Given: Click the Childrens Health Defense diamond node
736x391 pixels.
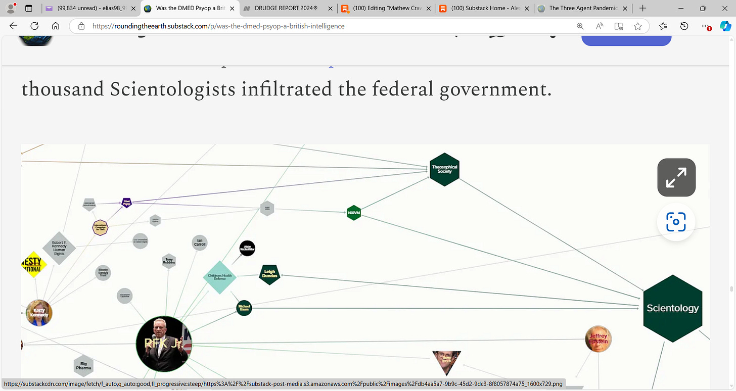Looking at the screenshot, I should pos(220,277).
